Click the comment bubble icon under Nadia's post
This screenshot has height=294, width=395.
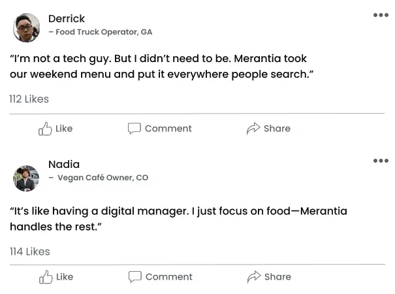[x=135, y=277]
